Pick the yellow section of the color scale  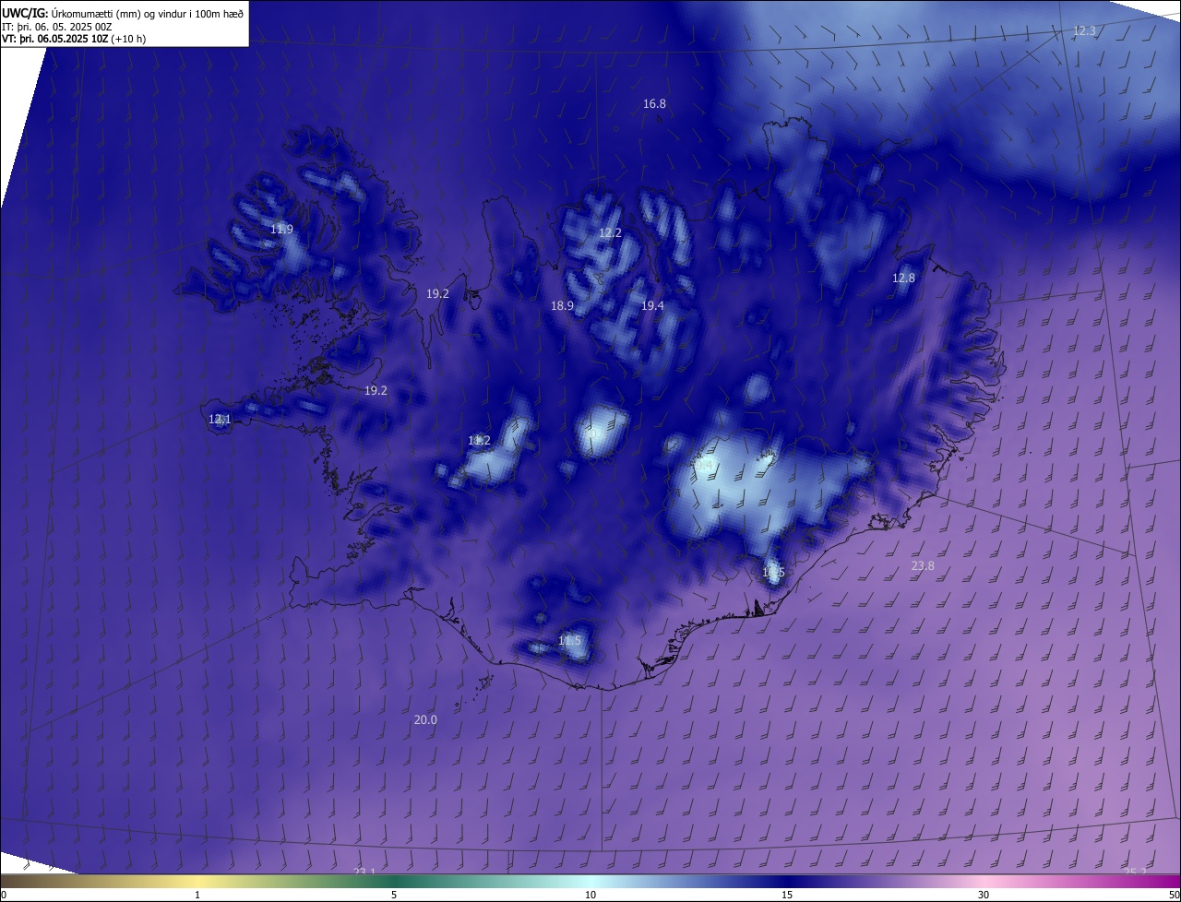point(197,882)
